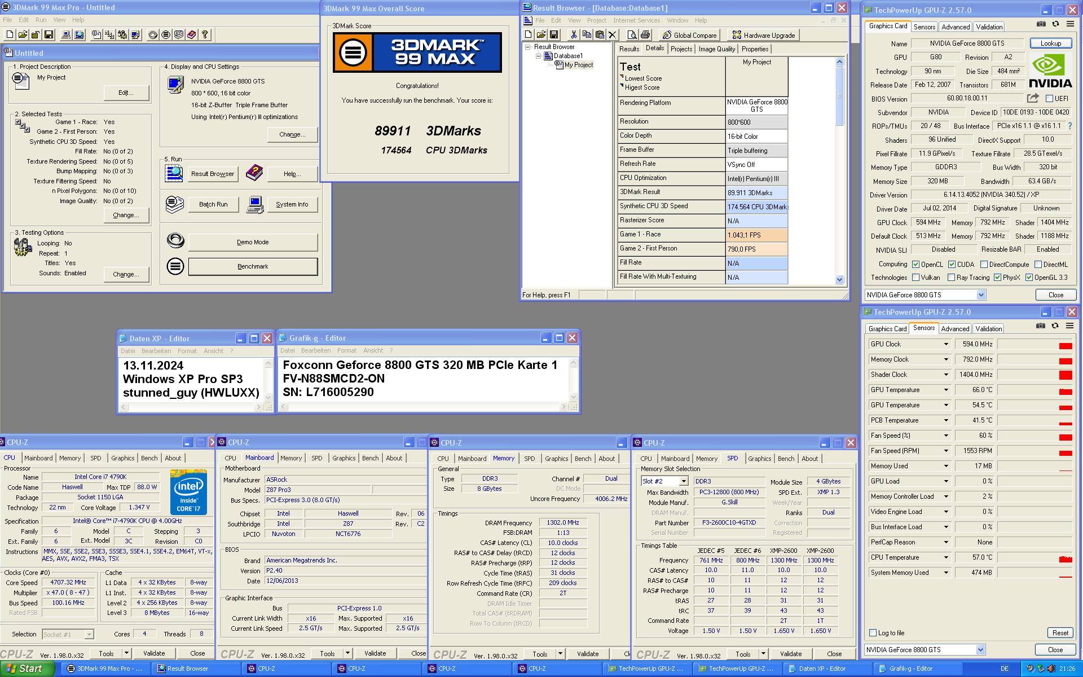This screenshot has height=677, width=1083.
Task: Click the Copy icon in Result Browser toolbar
Action: pos(587,35)
